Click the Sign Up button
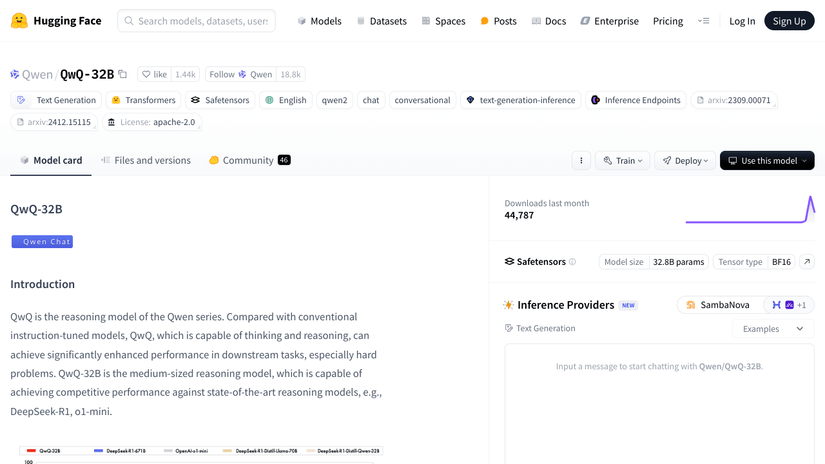The image size is (825, 464). tap(789, 21)
